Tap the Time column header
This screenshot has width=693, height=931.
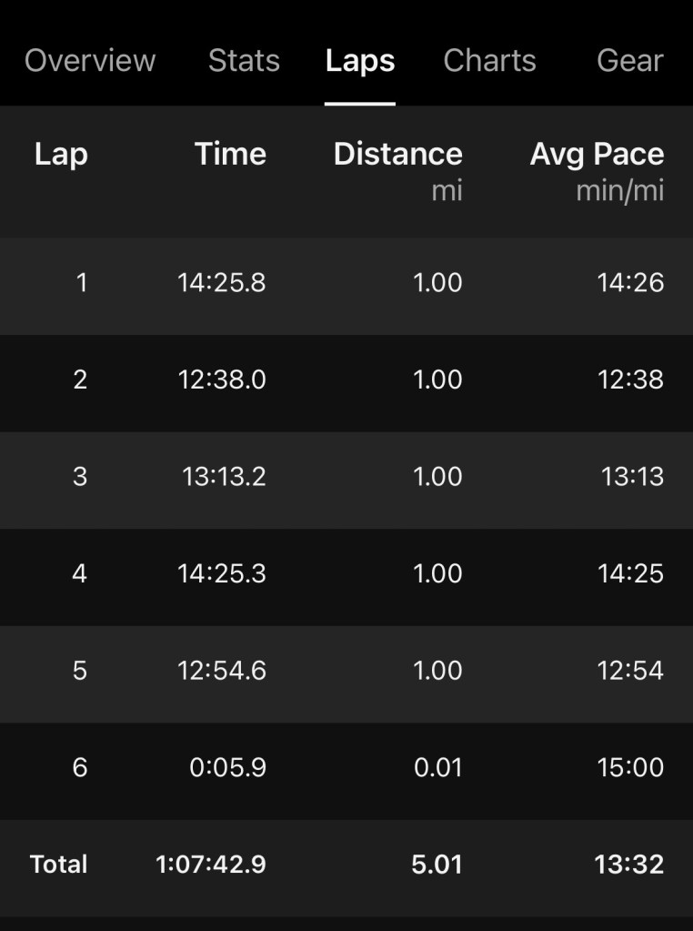(230, 154)
